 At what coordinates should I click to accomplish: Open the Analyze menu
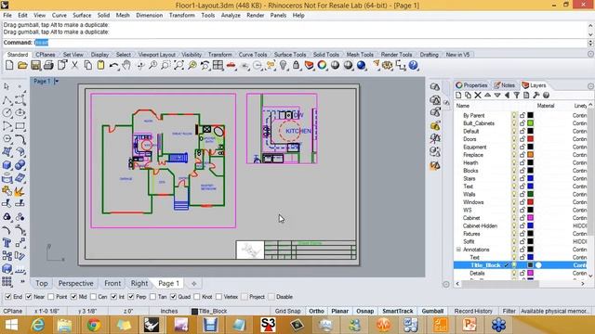click(231, 15)
